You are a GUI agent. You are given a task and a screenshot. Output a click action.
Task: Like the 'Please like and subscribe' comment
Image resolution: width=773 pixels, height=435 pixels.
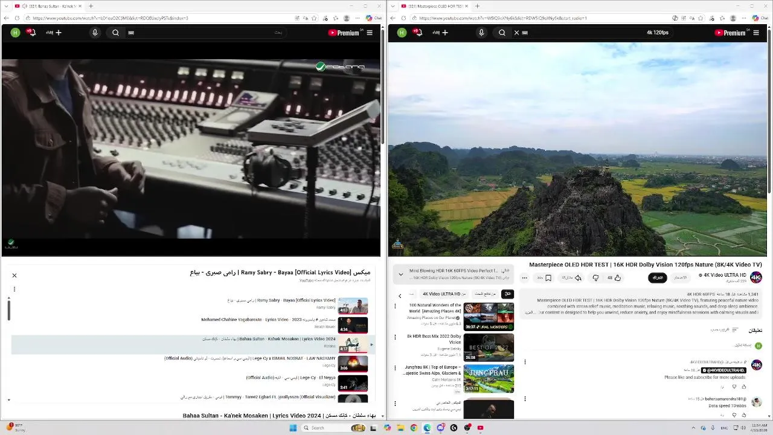743,387
